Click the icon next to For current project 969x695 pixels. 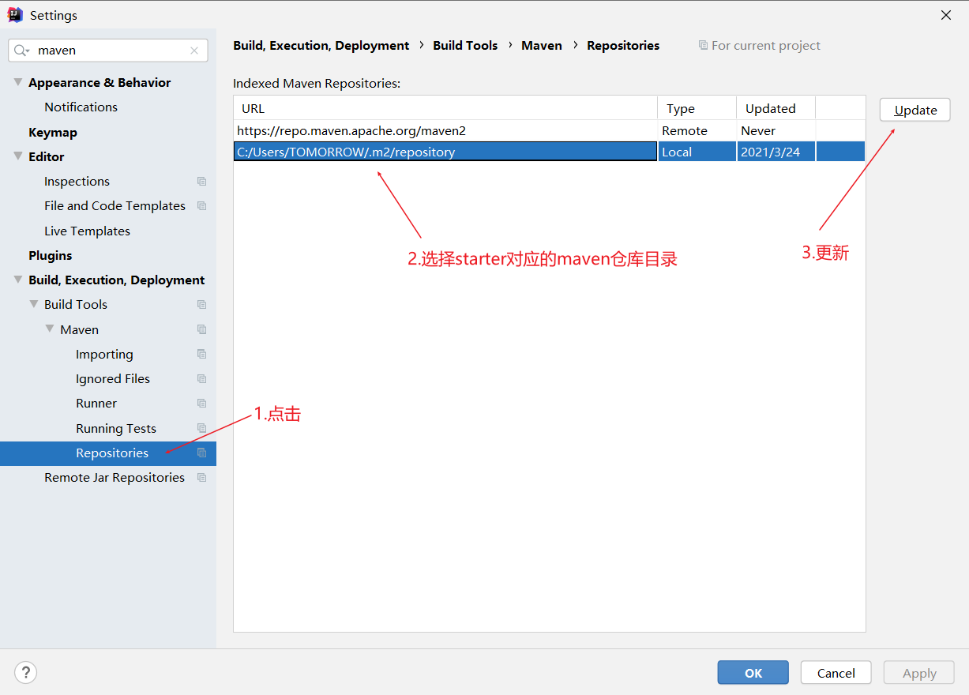point(703,46)
